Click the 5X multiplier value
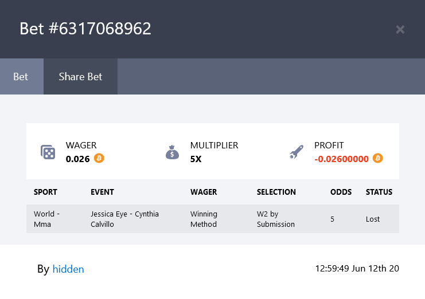 click(x=196, y=159)
